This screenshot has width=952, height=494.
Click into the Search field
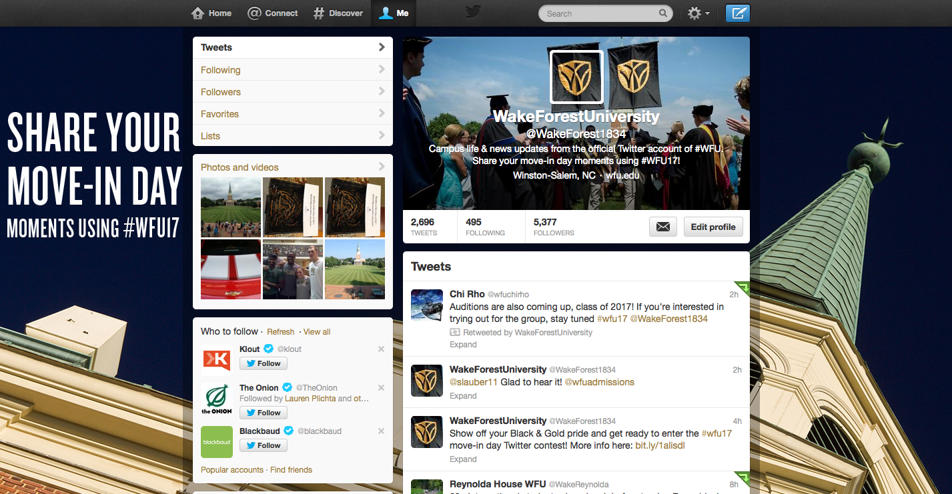(597, 13)
